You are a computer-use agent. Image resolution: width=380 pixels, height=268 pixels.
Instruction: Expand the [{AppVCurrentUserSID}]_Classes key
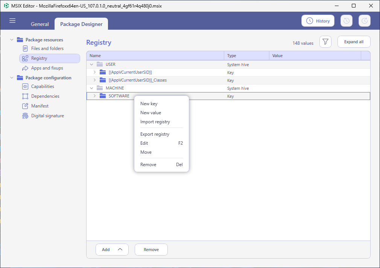[94, 80]
